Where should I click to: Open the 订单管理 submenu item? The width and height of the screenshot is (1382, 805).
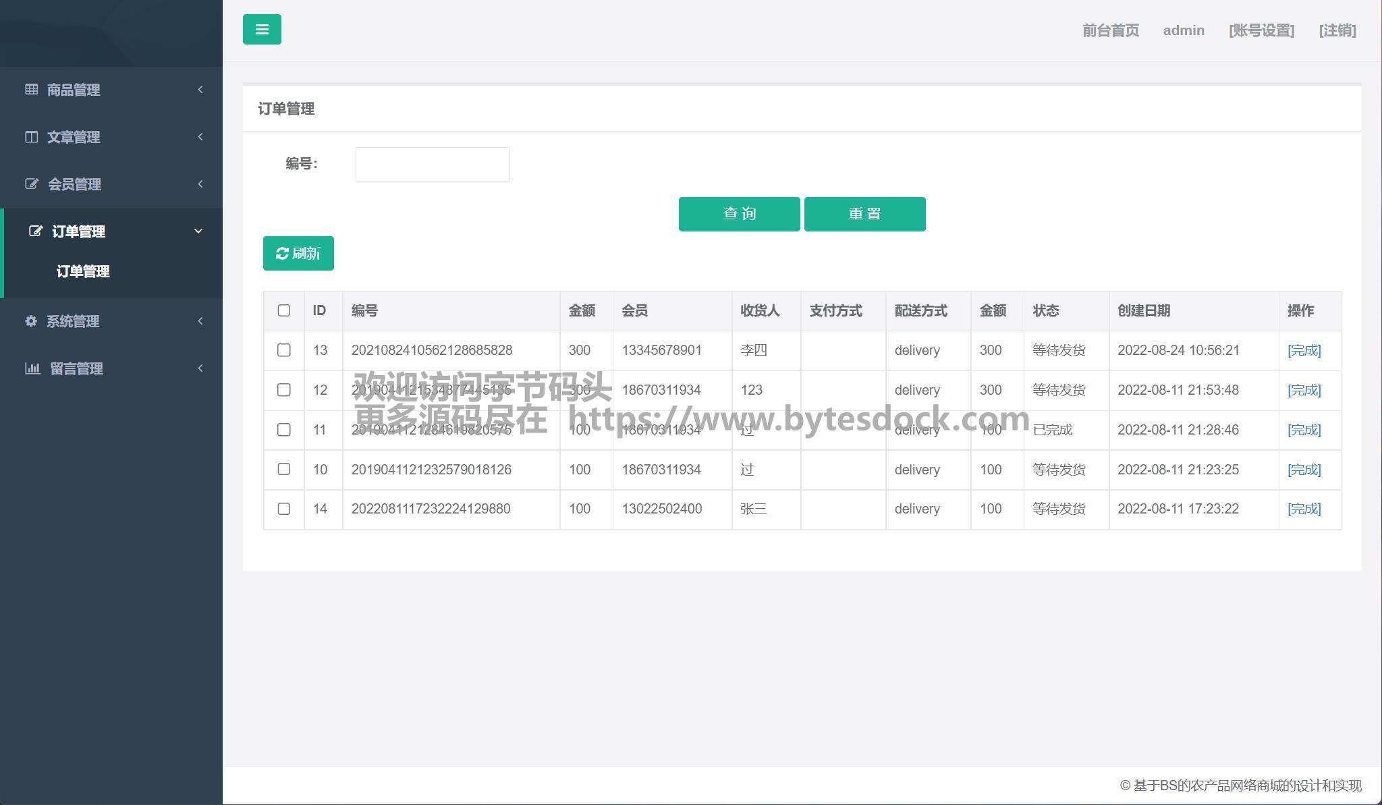pyautogui.click(x=83, y=271)
